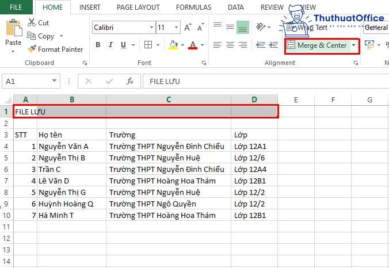Open the Fill Color dropdown arrow
389x268 pixels.
[x=182, y=45]
